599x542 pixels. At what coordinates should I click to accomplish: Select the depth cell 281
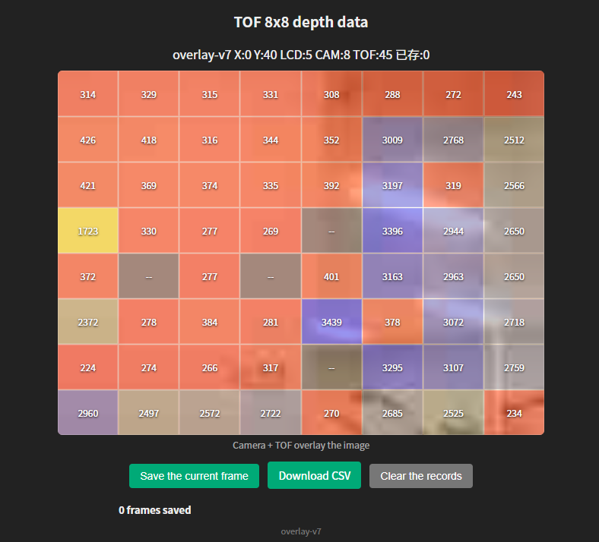point(271,322)
